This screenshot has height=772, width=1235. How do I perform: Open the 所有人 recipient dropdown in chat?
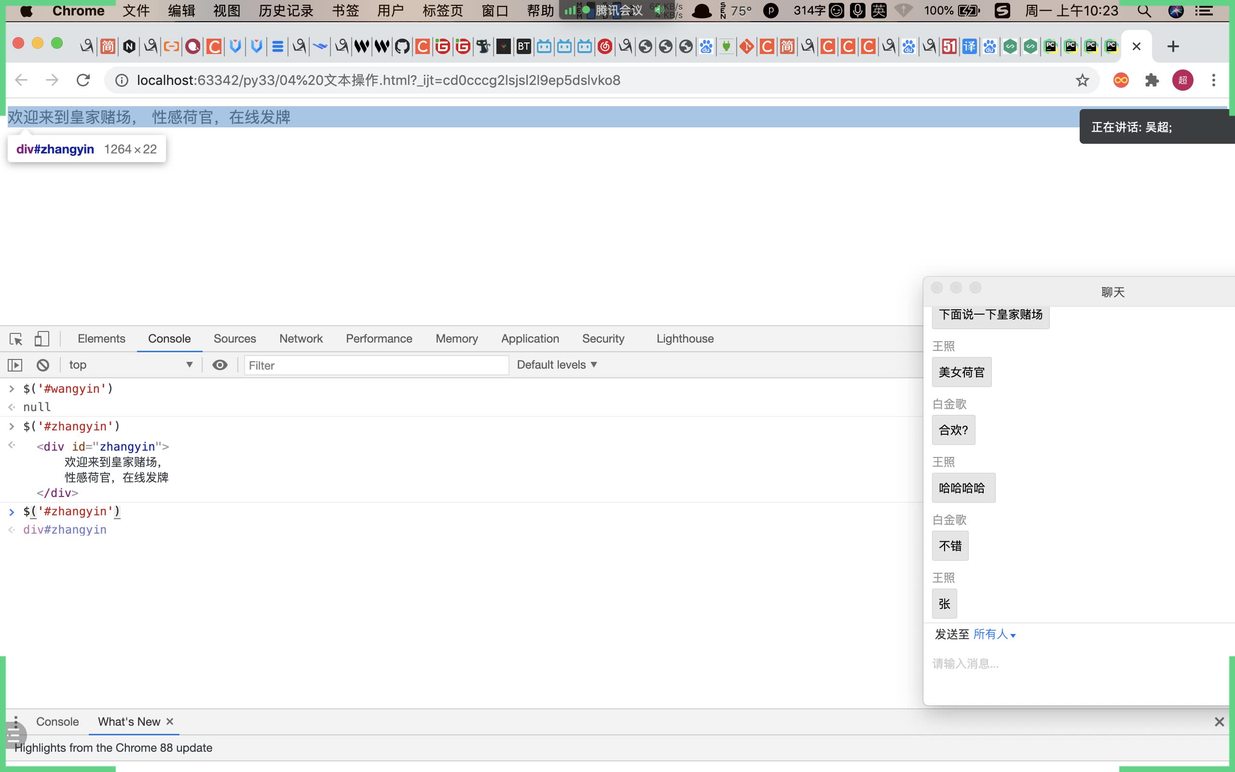coord(994,634)
